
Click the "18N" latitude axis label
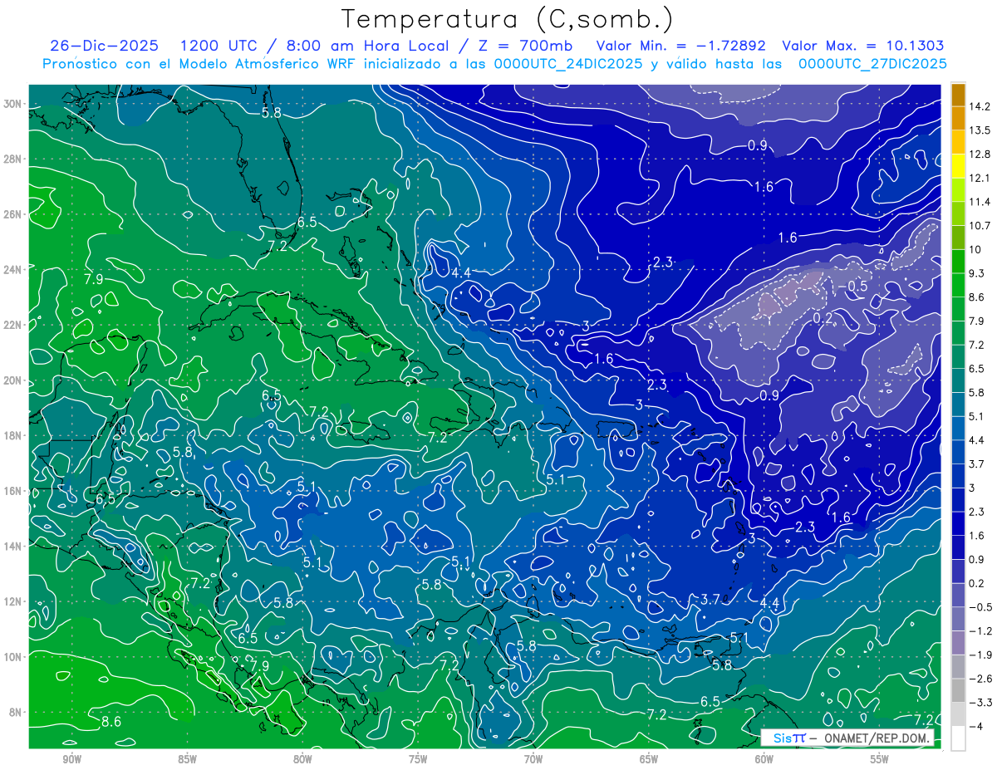point(14,435)
